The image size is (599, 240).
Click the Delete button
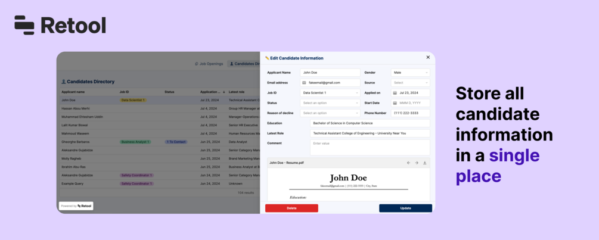291,208
